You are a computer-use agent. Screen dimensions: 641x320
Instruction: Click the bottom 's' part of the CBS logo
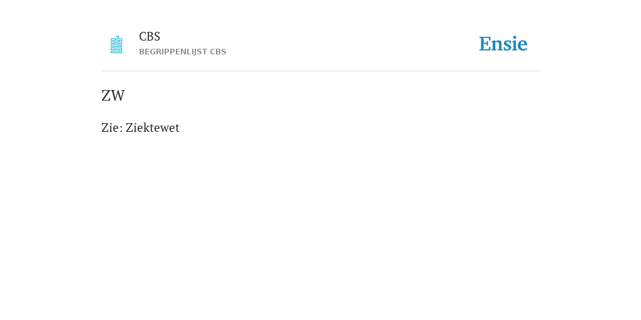click(x=116, y=49)
